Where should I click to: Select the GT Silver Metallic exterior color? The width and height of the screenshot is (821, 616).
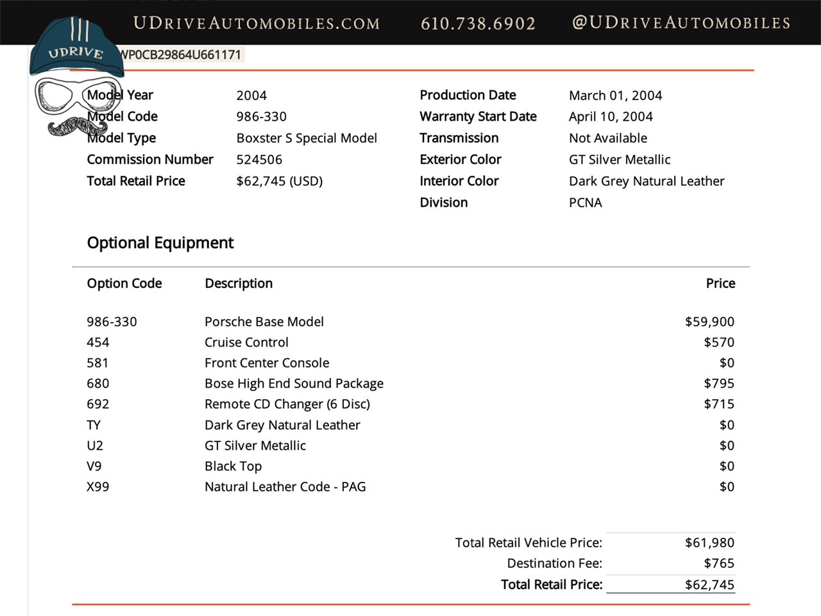(x=619, y=159)
